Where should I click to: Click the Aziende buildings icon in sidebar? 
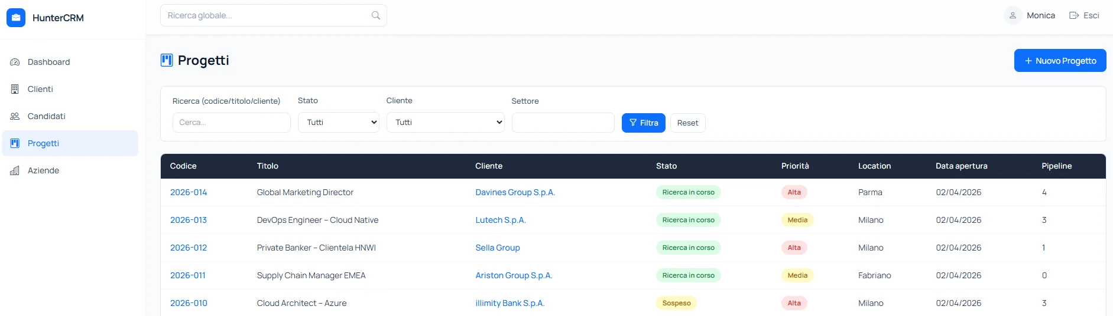(x=15, y=170)
